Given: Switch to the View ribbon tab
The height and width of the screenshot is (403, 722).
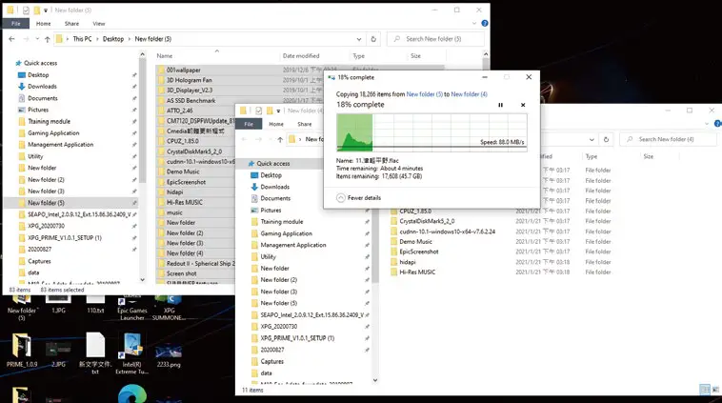Looking at the screenshot, I should click(x=98, y=23).
